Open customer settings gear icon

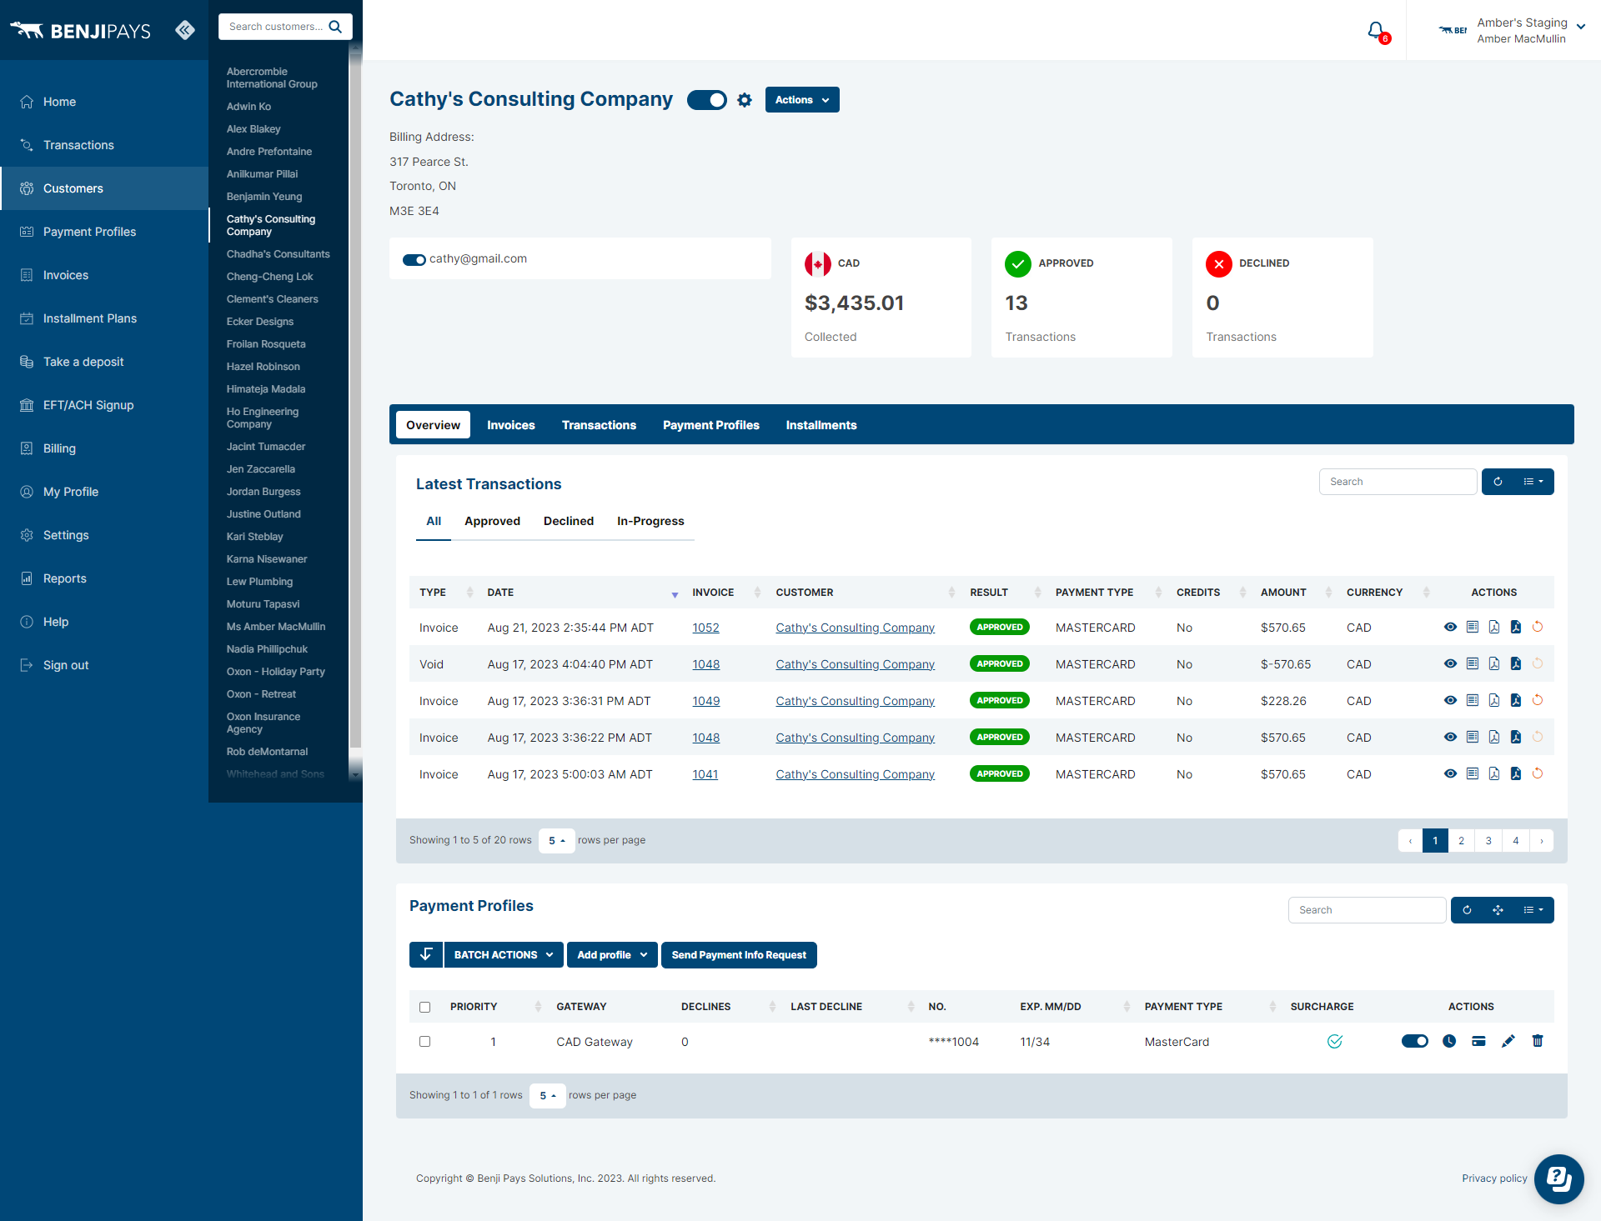(x=745, y=100)
